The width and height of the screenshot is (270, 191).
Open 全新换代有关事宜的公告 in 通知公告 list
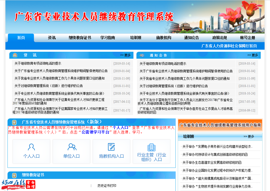pyautogui.click(x=184, y=93)
